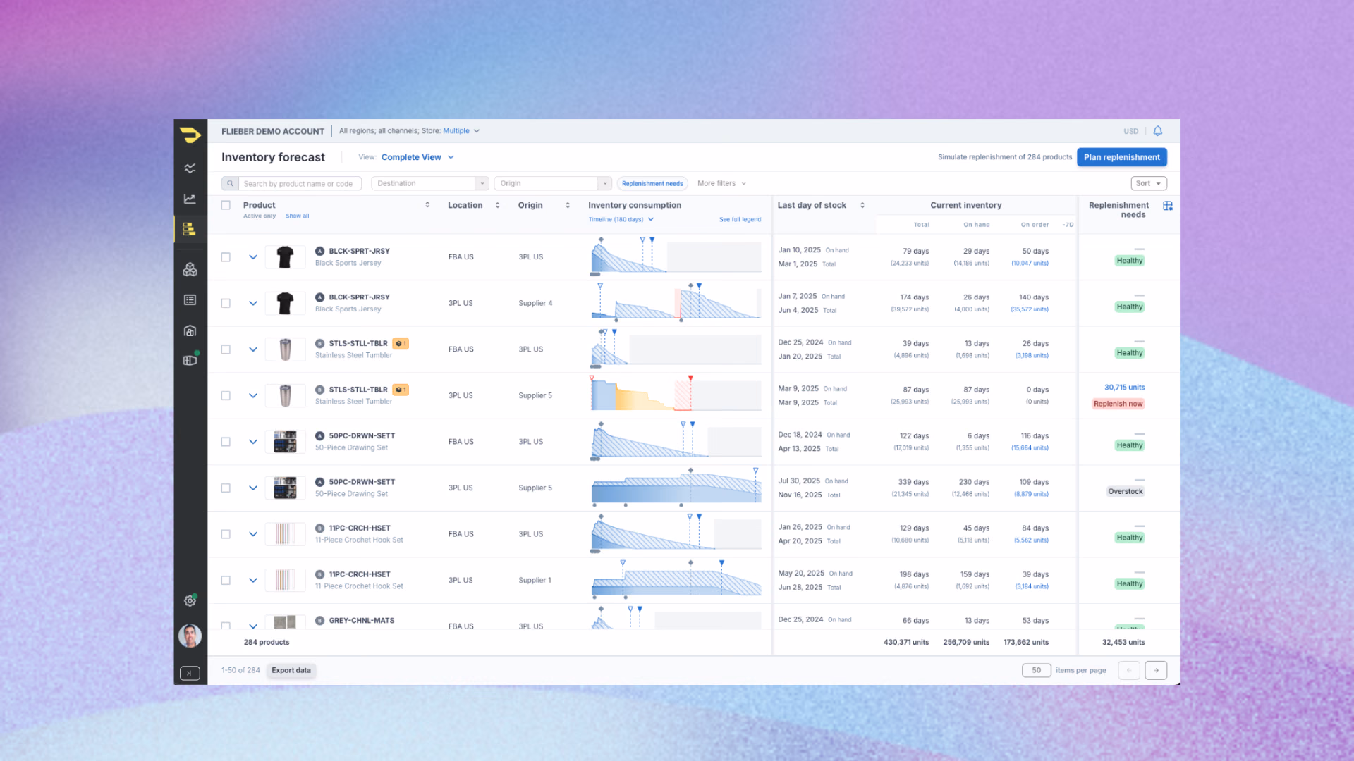Click the table column settings icon

pos(1168,206)
